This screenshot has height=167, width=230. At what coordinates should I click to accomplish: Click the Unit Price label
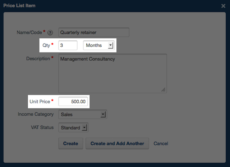pyautogui.click(x=40, y=102)
